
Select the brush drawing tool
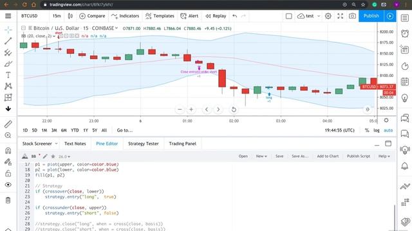[8, 64]
